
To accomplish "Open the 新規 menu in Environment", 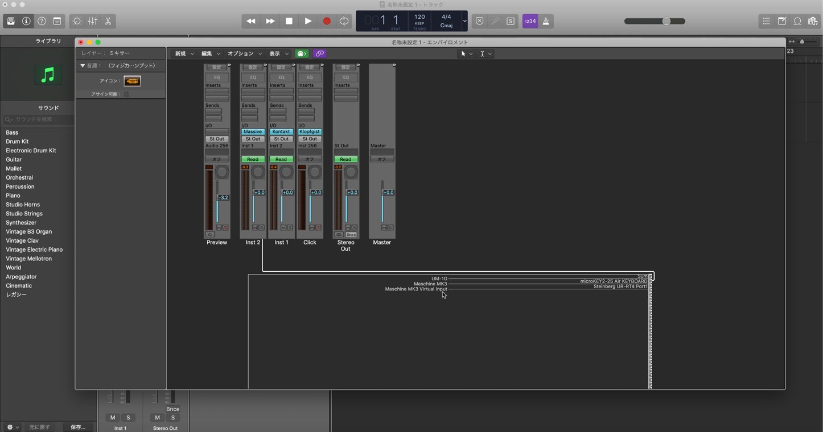I will click(x=184, y=53).
